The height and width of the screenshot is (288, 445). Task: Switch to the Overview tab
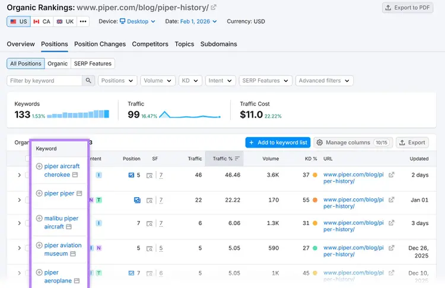(x=21, y=44)
